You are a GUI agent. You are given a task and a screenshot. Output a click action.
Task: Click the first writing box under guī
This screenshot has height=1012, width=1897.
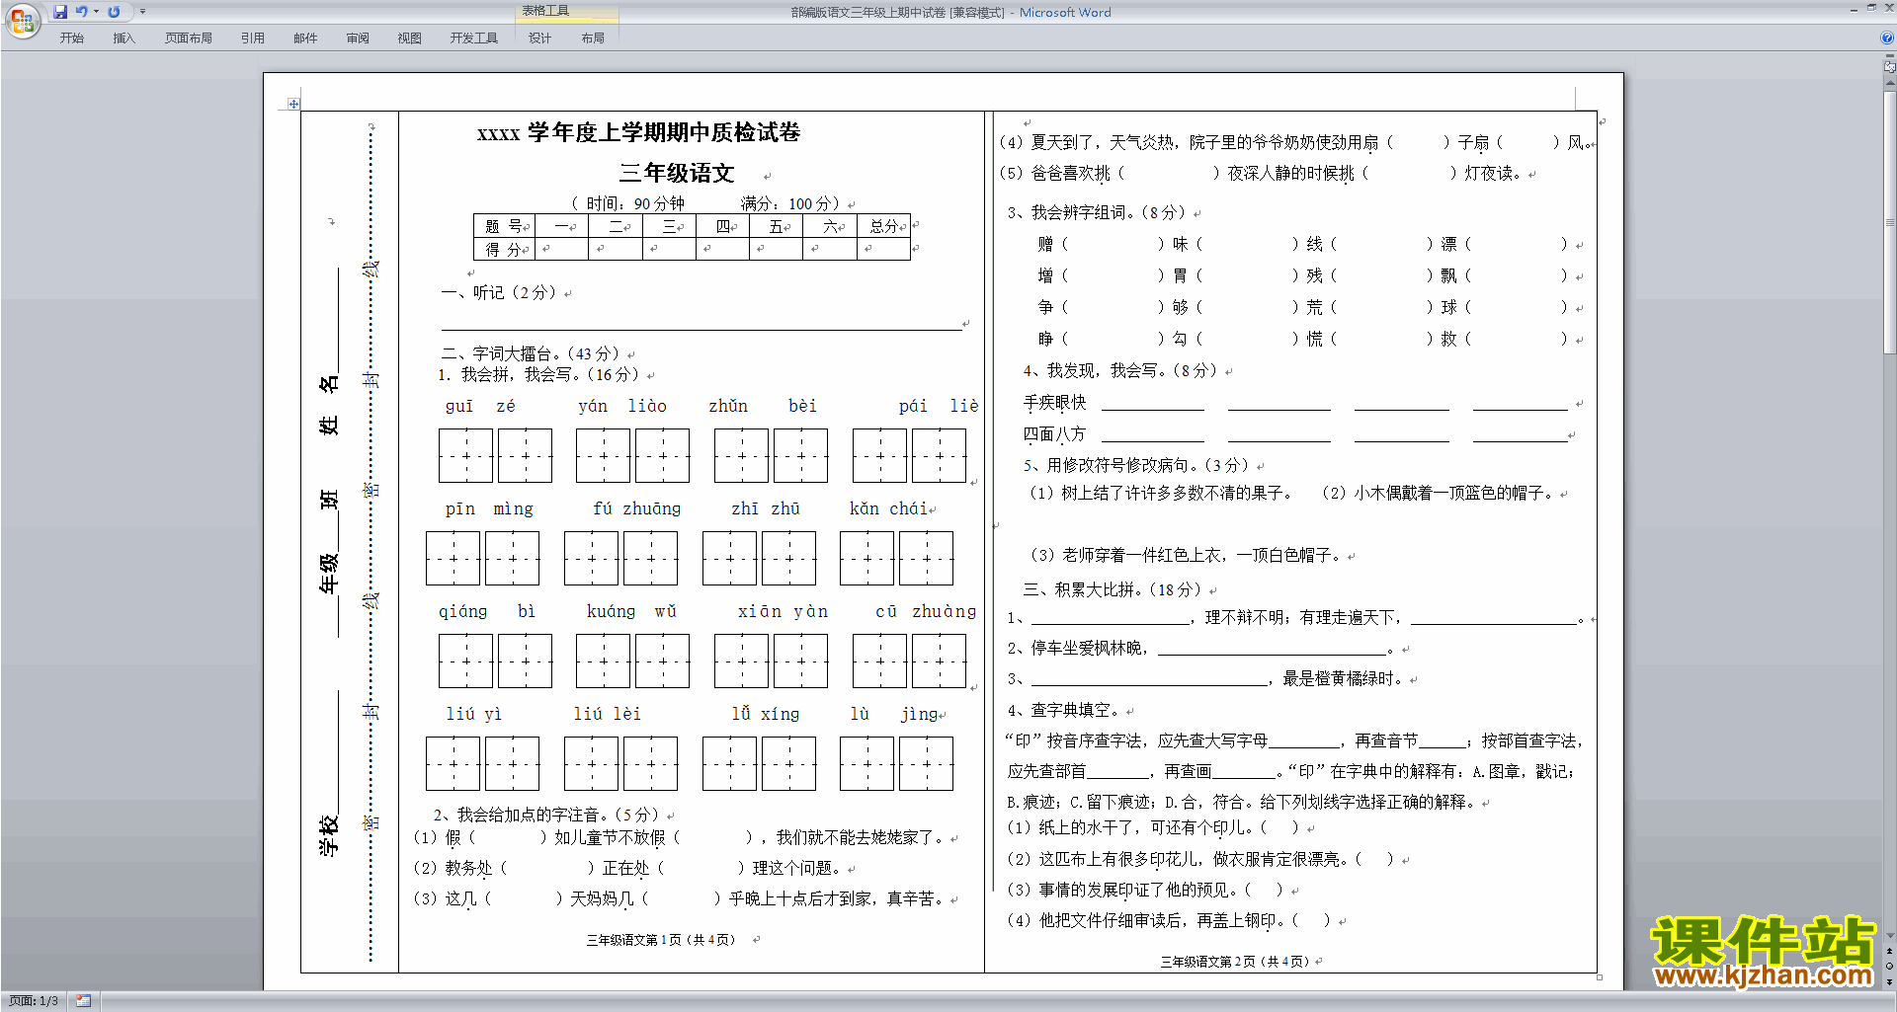[x=465, y=455]
